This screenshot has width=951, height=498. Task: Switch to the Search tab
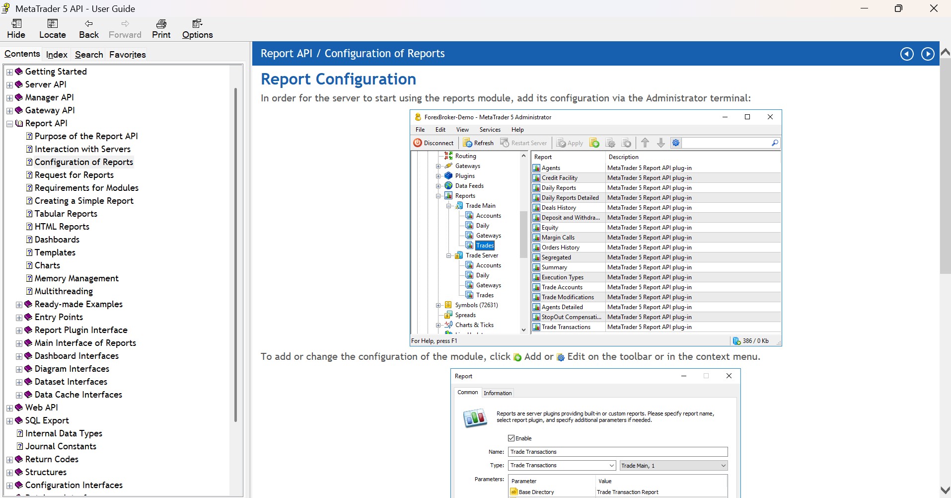(x=89, y=55)
